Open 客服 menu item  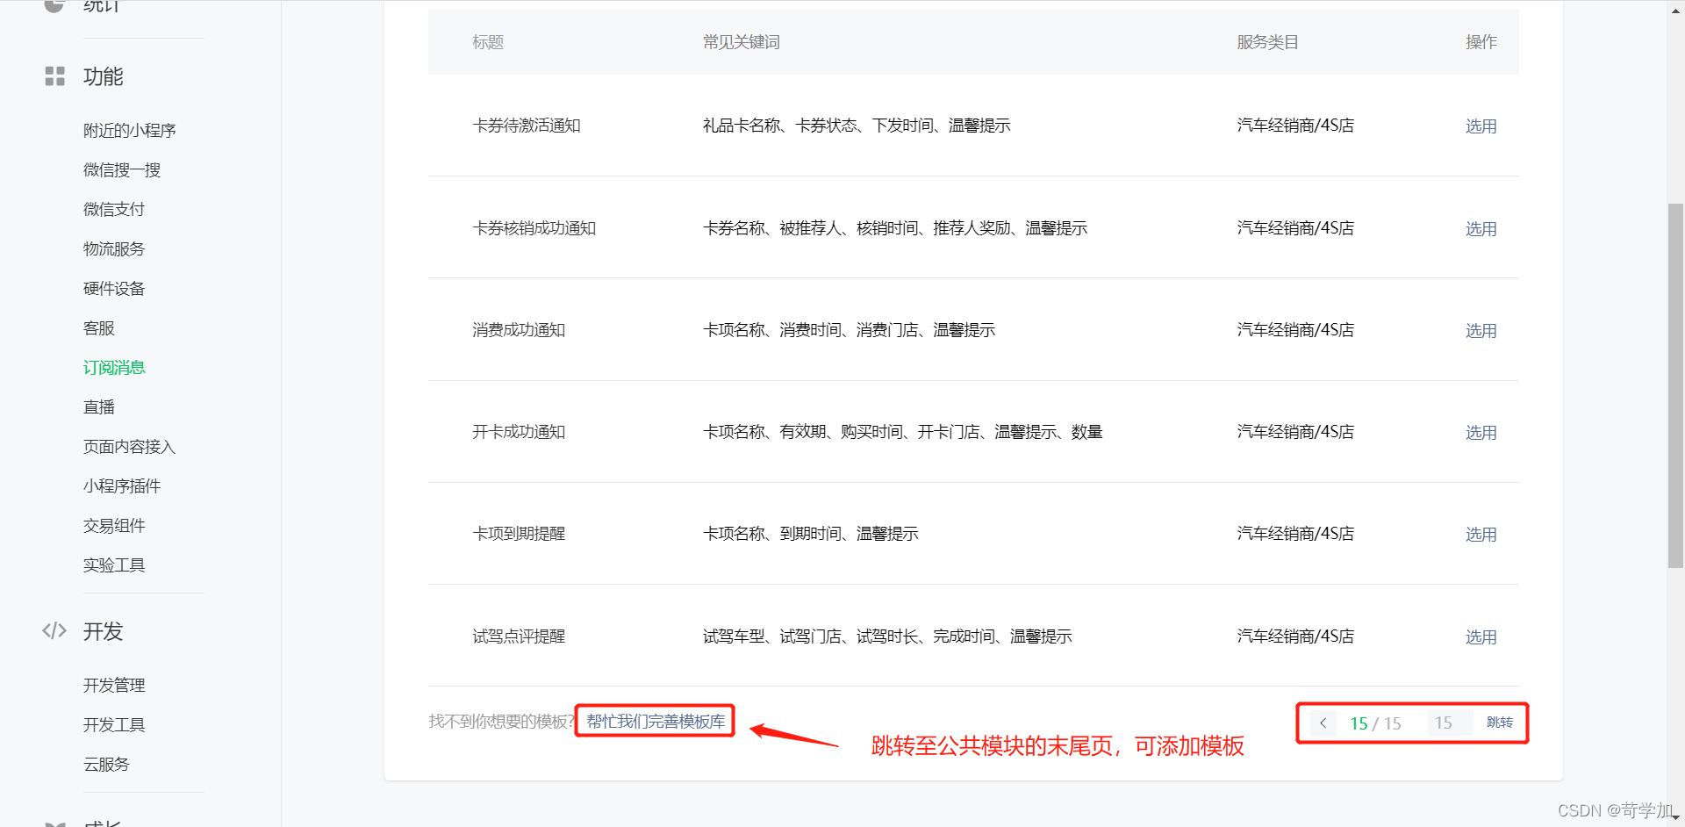pos(99,327)
